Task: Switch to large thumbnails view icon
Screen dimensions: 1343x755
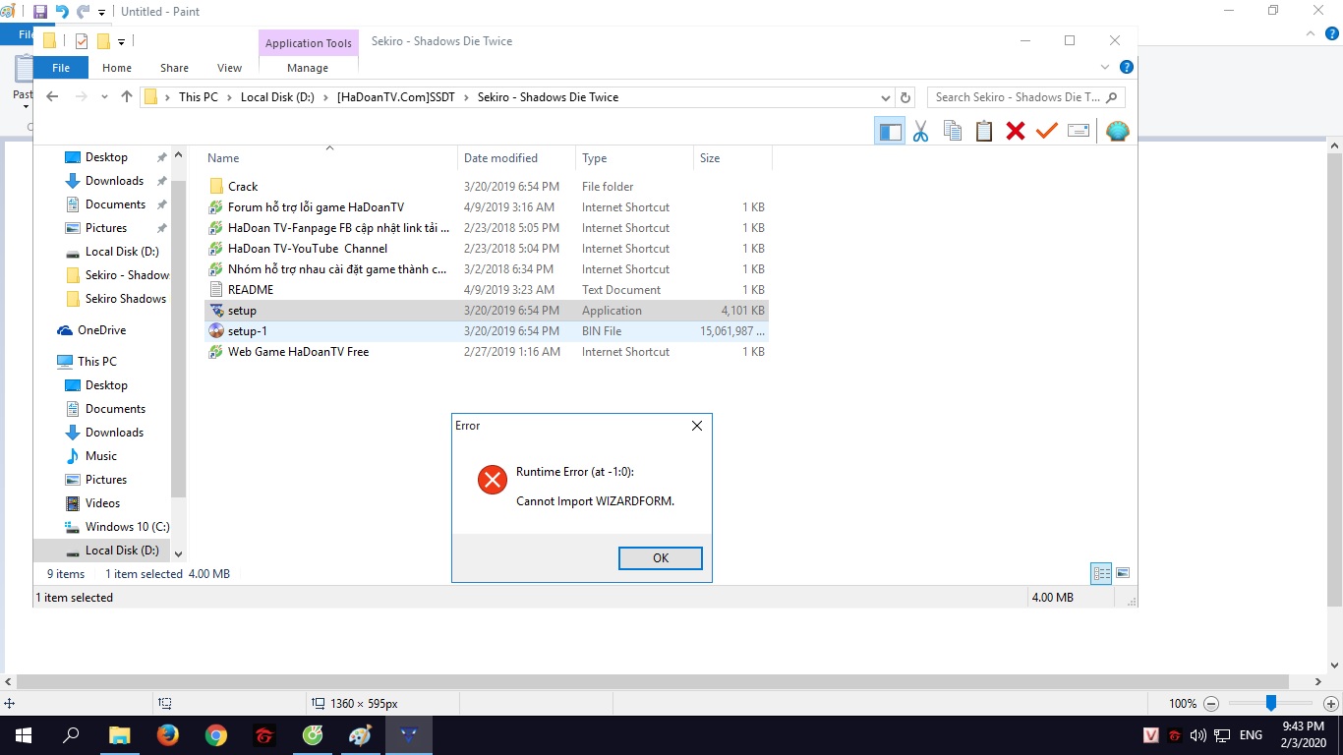Action: tap(1123, 573)
